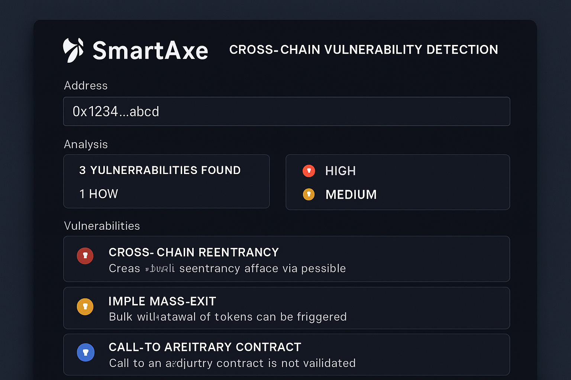The width and height of the screenshot is (571, 380).
Task: Click the Address field showing 0x1234...abcd
Action: (x=286, y=111)
